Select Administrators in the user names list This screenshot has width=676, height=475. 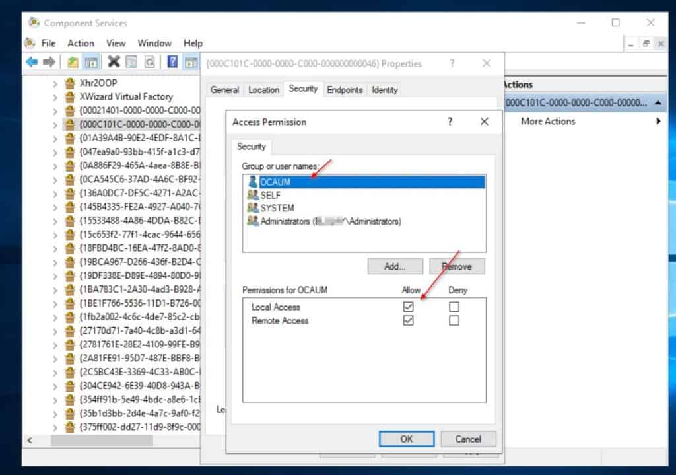[324, 221]
